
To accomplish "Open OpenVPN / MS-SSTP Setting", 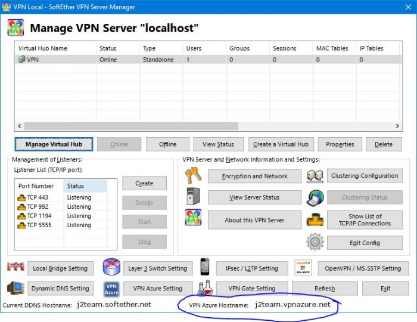I will point(363,268).
